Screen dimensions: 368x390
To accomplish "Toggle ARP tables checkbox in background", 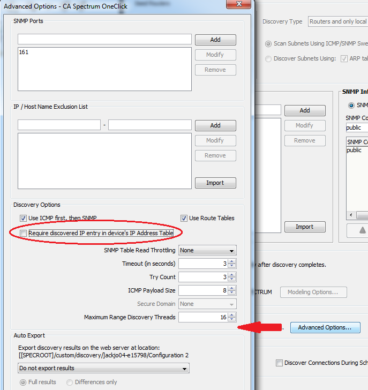I will (x=344, y=59).
